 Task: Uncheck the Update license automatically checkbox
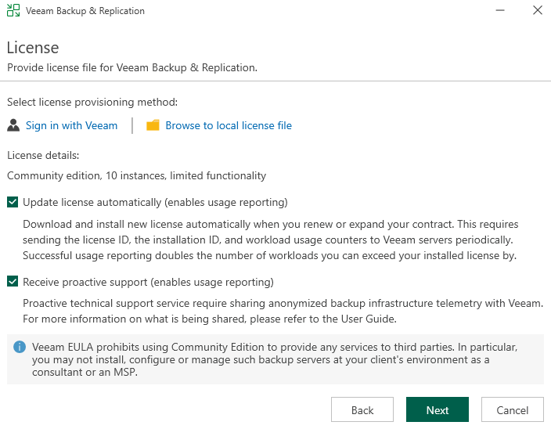13,202
